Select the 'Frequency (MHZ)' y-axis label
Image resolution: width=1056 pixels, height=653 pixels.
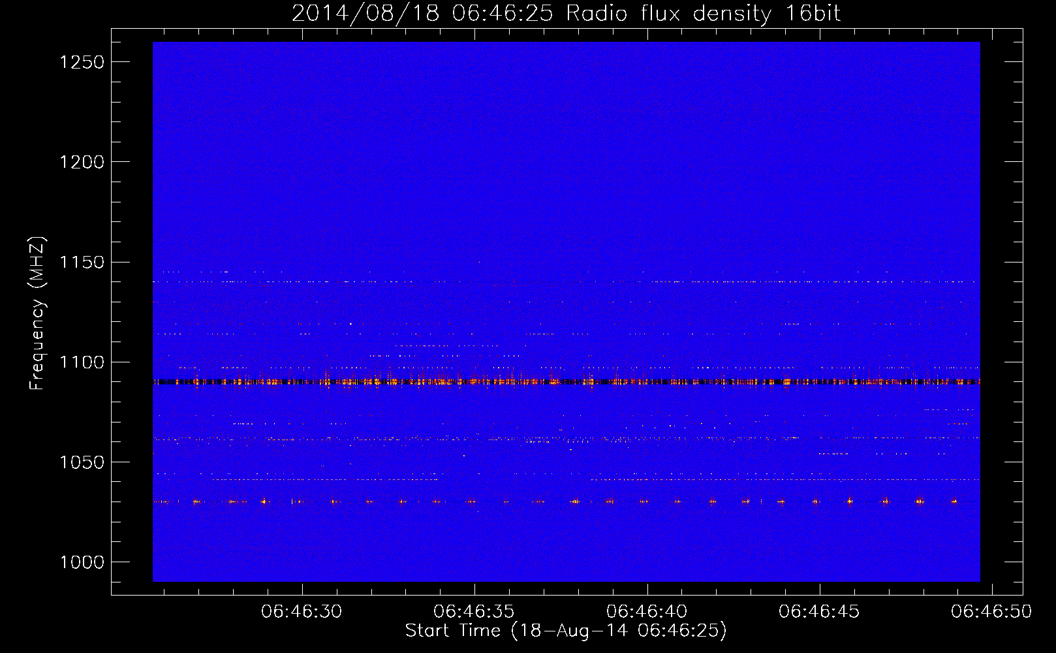(37, 313)
